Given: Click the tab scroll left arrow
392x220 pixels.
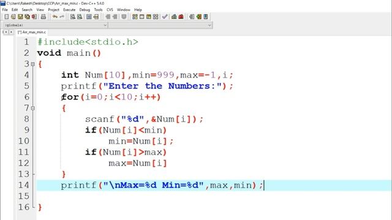Looking at the screenshot, I should tap(6, 32).
